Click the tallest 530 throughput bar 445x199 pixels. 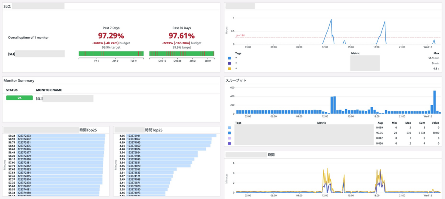tap(434, 102)
